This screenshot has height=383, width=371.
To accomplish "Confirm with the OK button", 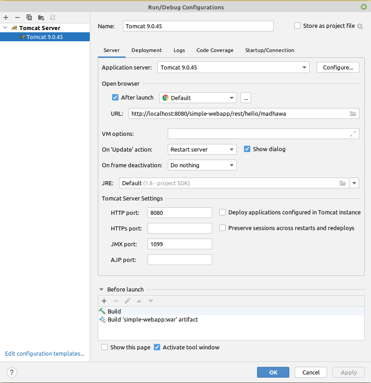I will click(x=273, y=372).
